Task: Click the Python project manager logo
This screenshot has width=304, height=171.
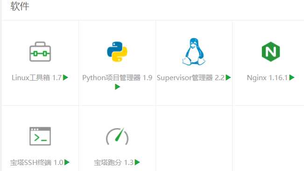Action: tap(117, 52)
